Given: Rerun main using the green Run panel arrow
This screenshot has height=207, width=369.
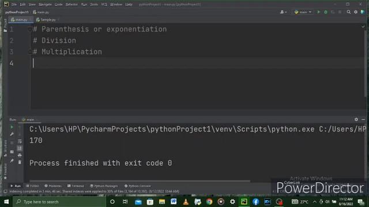Looking at the screenshot, I should (12, 127).
